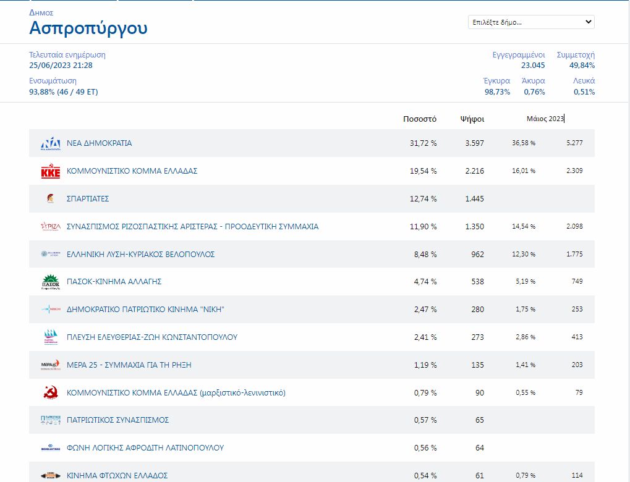
Task: Click KKE percentage 19,54 %
Action: [x=423, y=171]
